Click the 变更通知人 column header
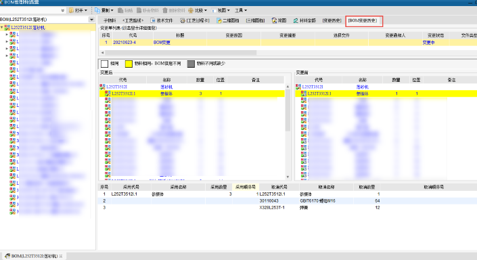Screen dimensions: 477x260 [395, 35]
